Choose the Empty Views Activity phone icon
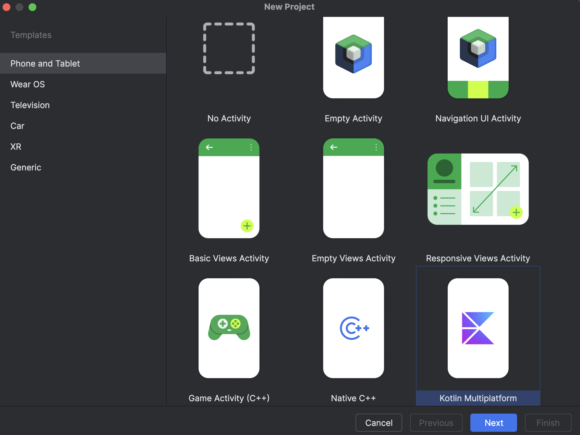This screenshot has height=435, width=580. [353, 188]
